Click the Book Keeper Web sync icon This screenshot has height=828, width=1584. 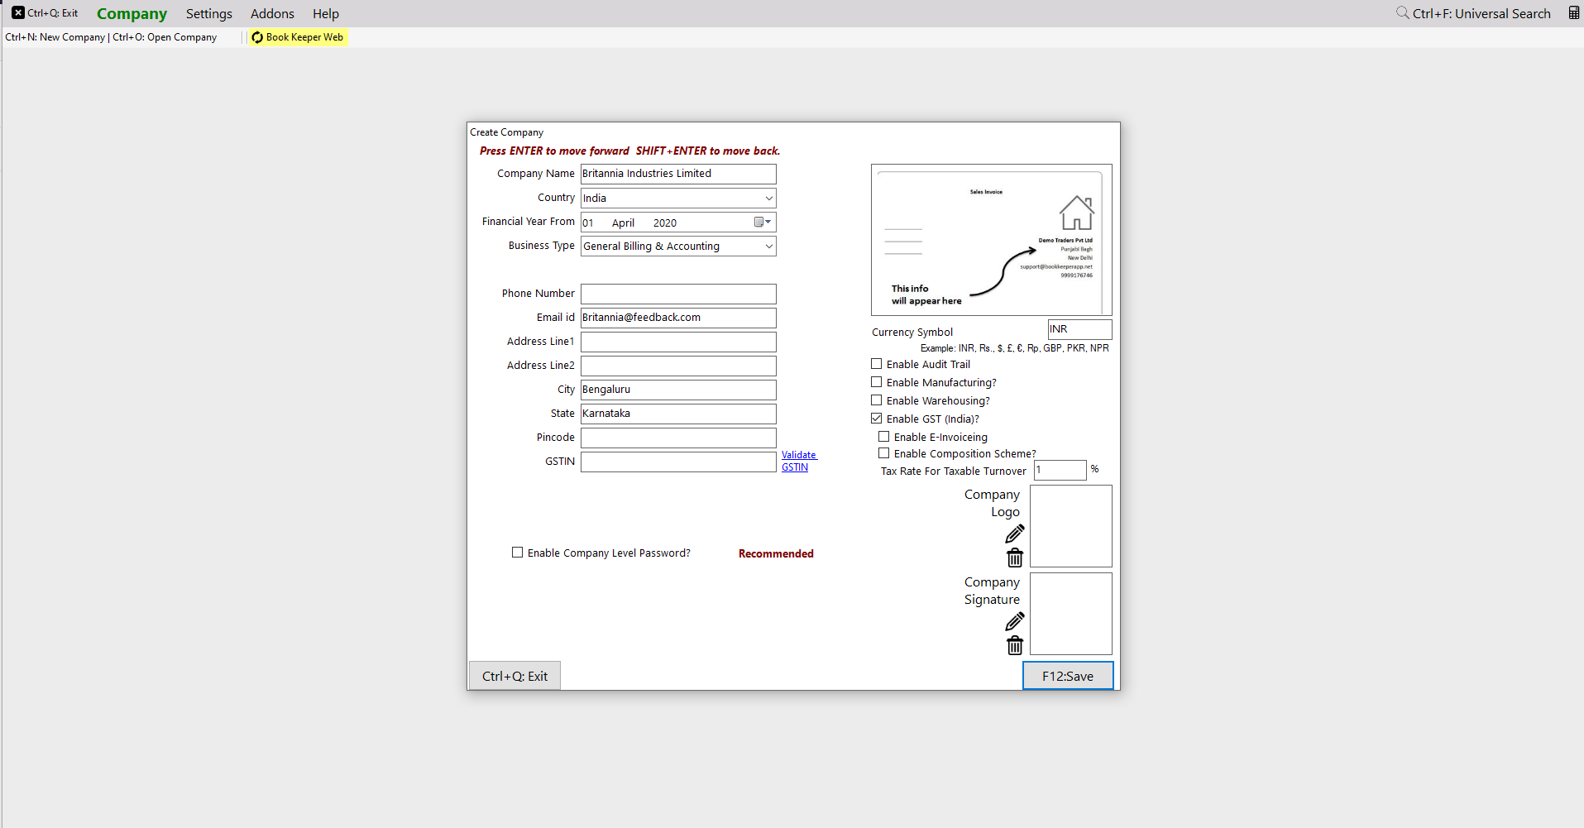[x=257, y=37]
